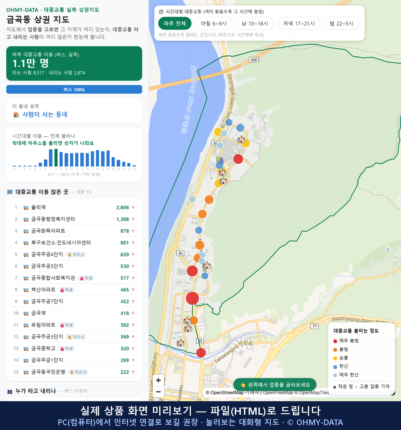Click pin icon on 벽산아파트 row

point(133,290)
